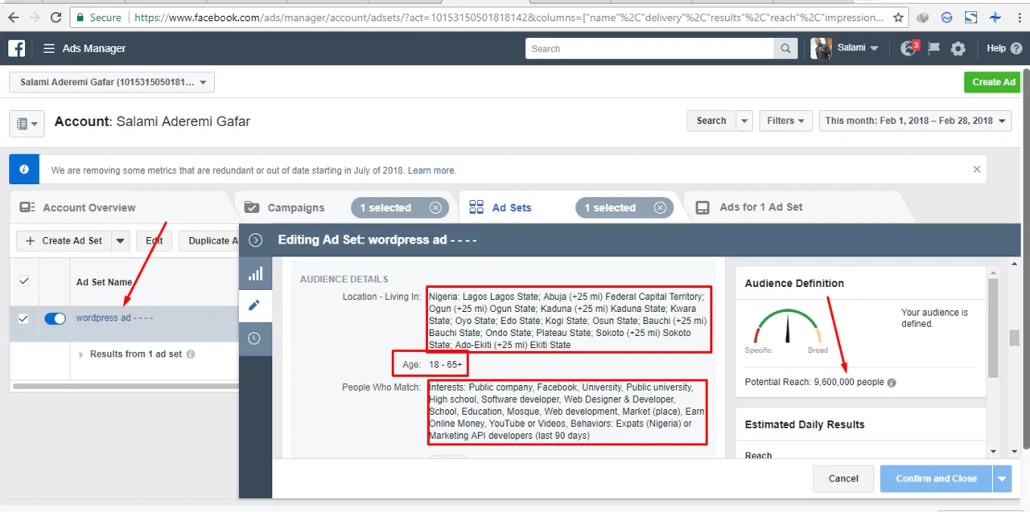Open the Create Ad Set dropdown arrow

click(121, 240)
